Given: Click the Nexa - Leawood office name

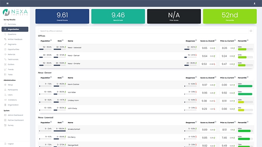Looking at the screenshot, I should 74,48.
